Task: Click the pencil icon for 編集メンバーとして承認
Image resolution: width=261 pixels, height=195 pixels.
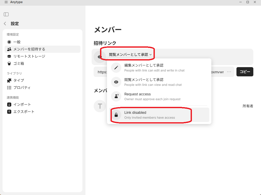Action: click(x=116, y=68)
